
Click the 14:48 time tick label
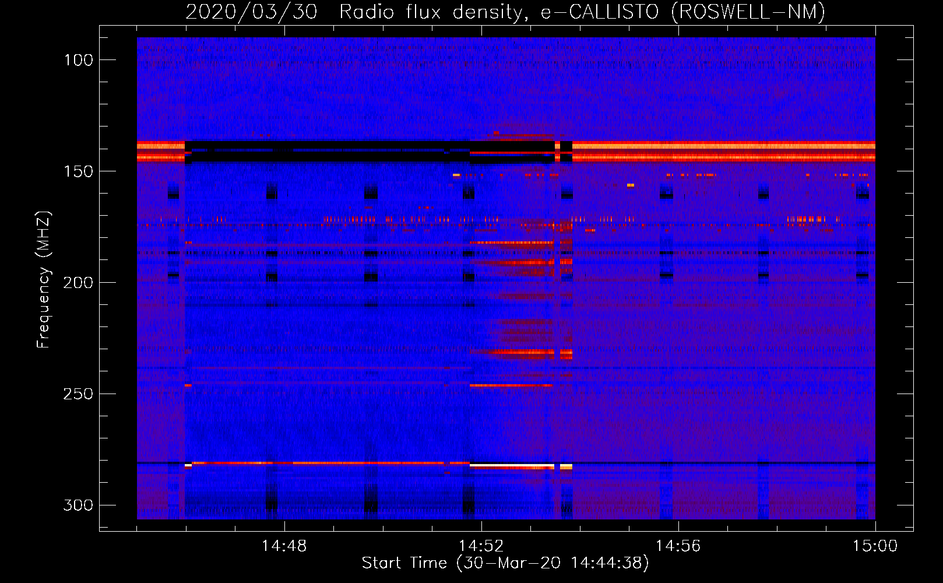[284, 546]
